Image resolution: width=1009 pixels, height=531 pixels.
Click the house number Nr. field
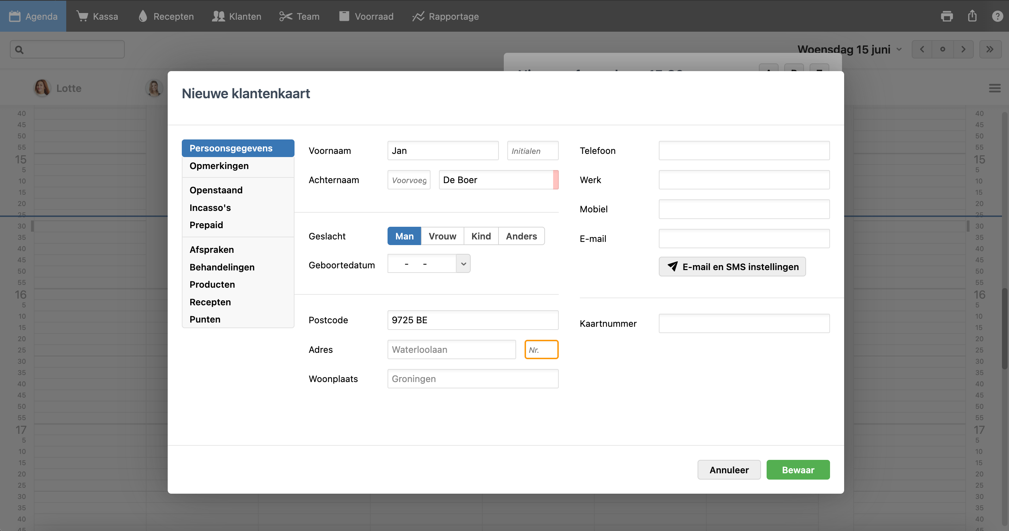pyautogui.click(x=541, y=349)
